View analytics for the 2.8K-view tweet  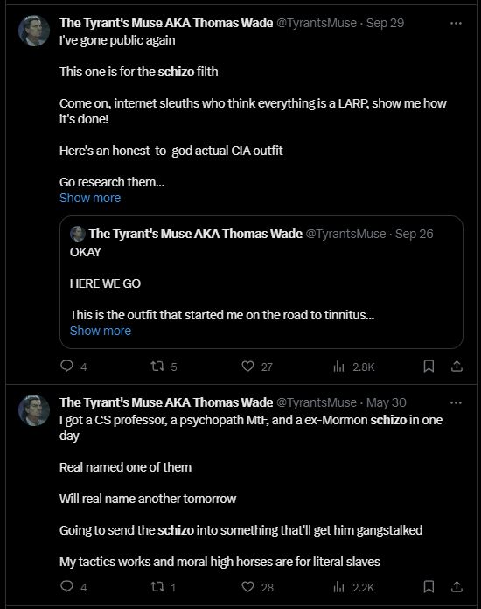coord(353,367)
